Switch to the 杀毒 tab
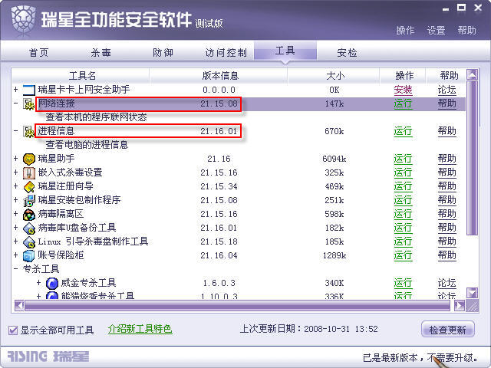Viewport: 491px width, 368px height. point(101,53)
